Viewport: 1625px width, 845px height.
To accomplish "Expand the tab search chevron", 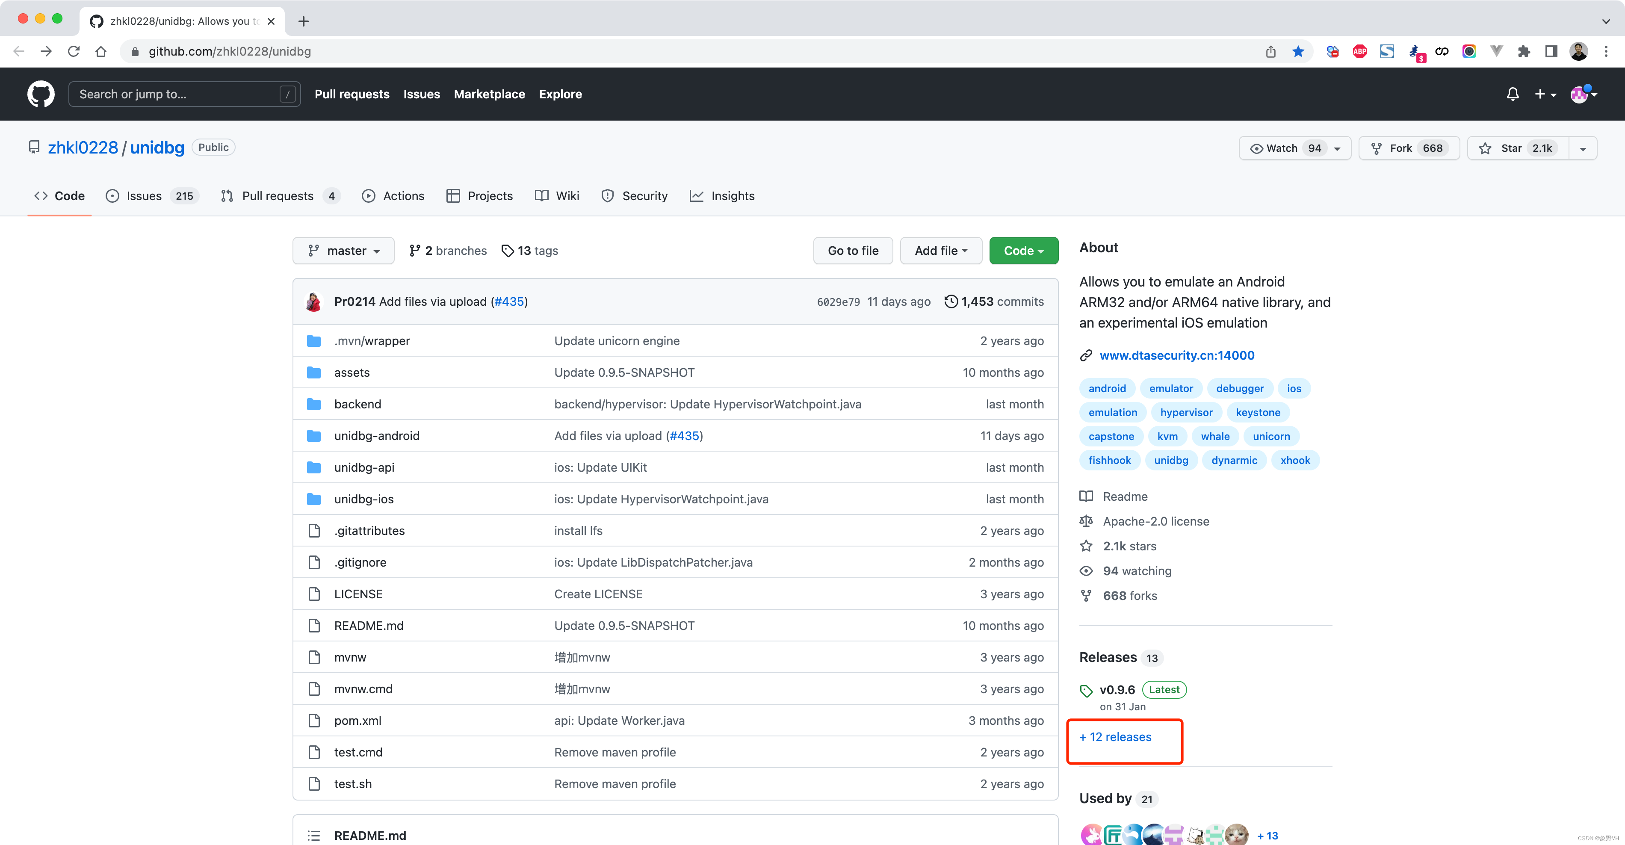I will coord(1605,21).
